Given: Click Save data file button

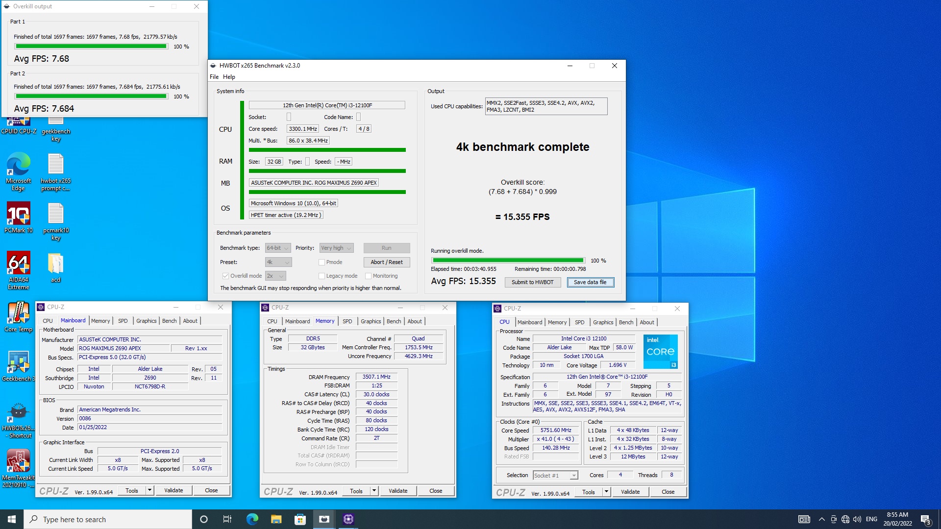Looking at the screenshot, I should click(590, 282).
